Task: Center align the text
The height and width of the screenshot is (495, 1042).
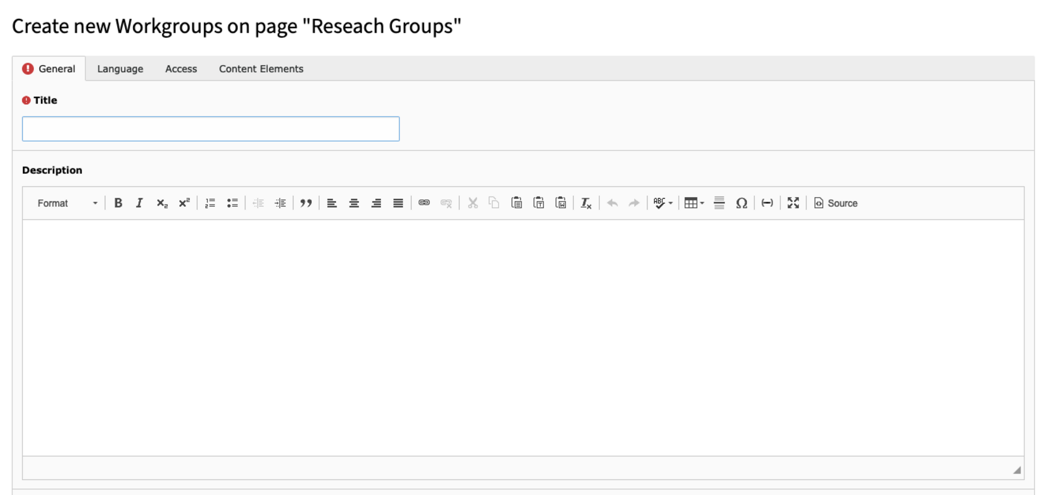Action: pyautogui.click(x=354, y=203)
